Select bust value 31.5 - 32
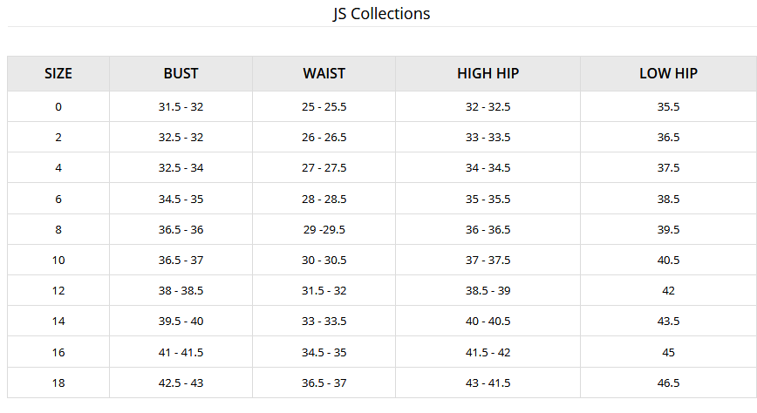The image size is (757, 413). point(181,107)
